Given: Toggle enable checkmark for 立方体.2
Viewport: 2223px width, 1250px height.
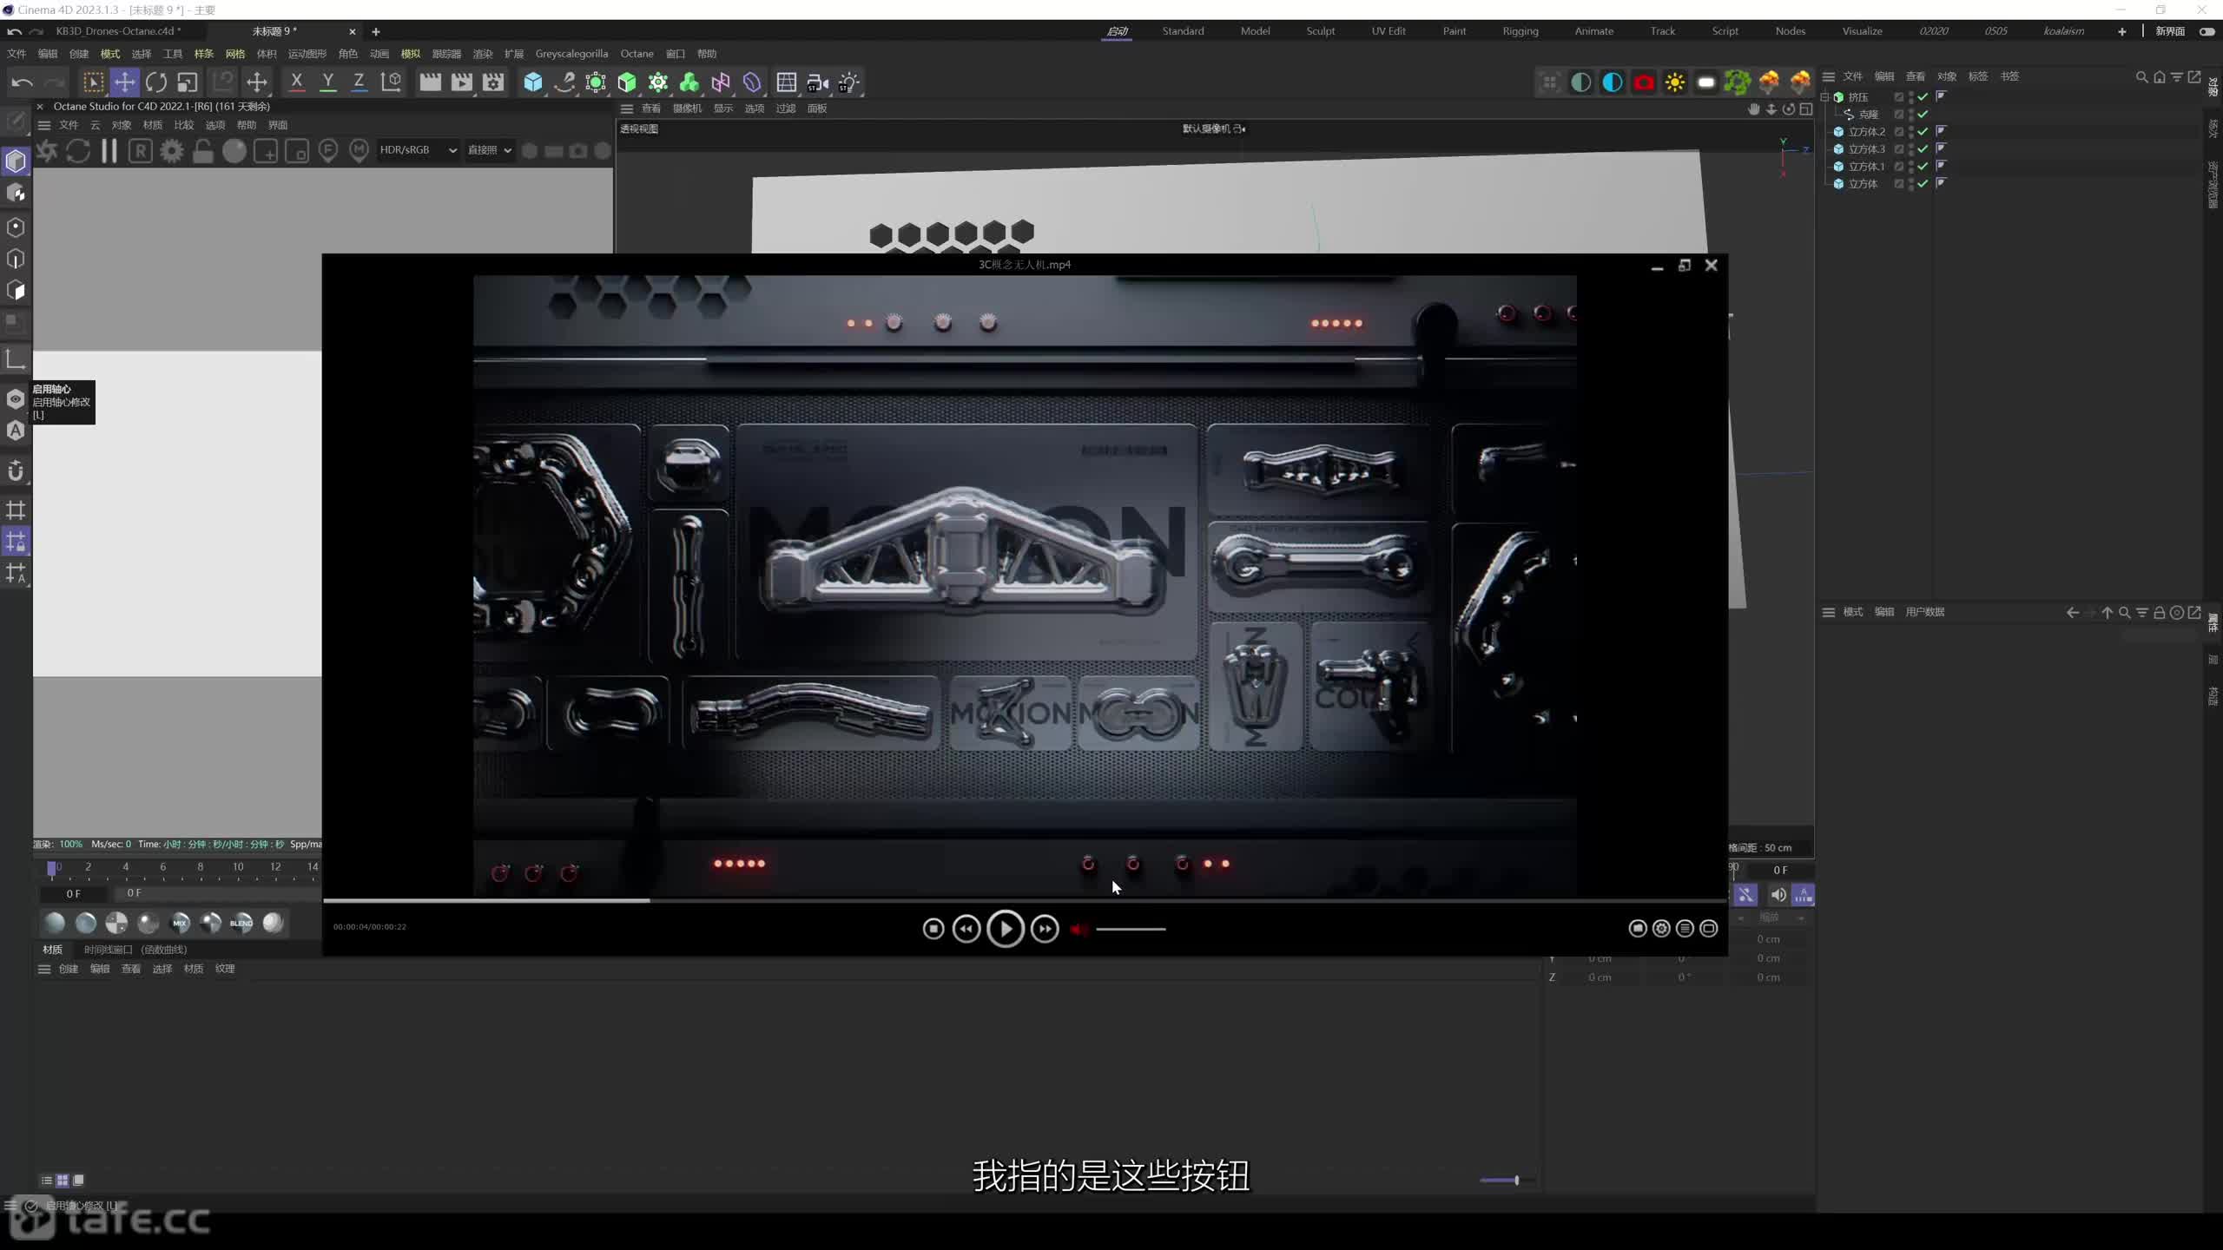Looking at the screenshot, I should pyautogui.click(x=1923, y=132).
